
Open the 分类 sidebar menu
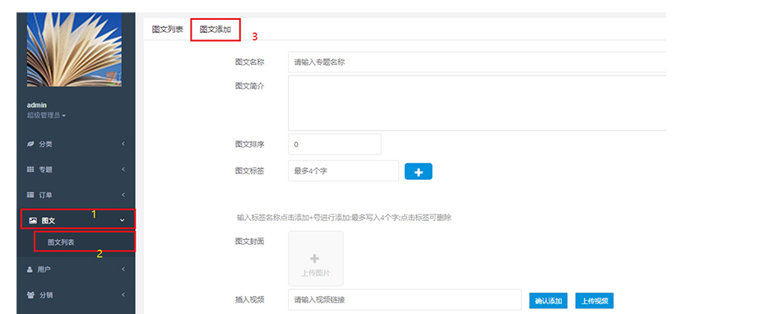(x=76, y=145)
